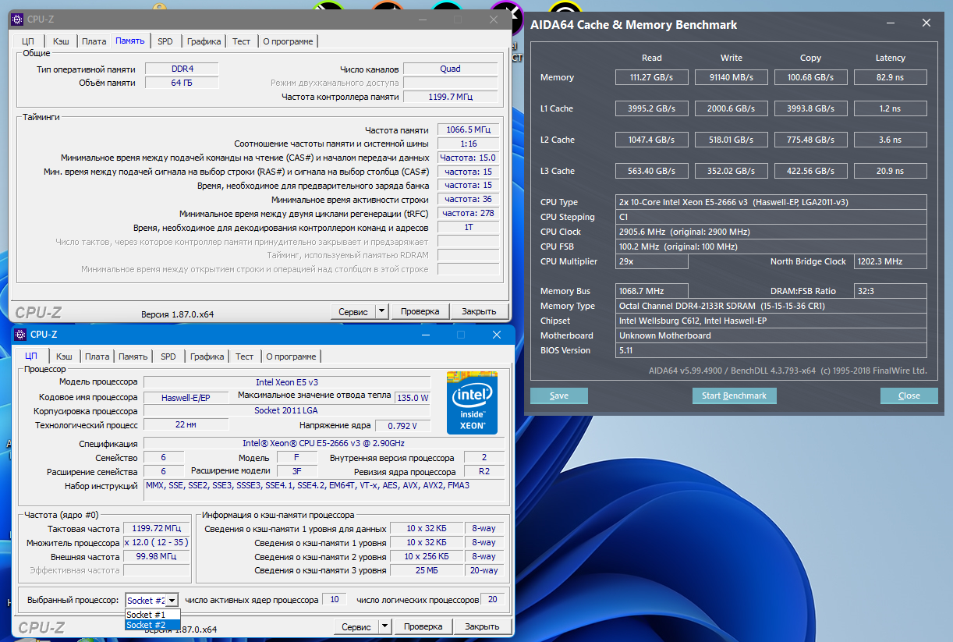Click Проверка in the upper CPU-Z window
Image resolution: width=953 pixels, height=642 pixels.
click(420, 311)
